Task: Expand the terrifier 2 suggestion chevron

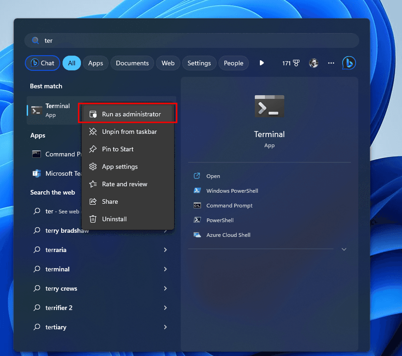Action: (166, 308)
